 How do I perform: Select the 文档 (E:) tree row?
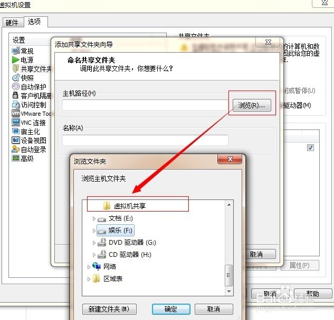121,218
